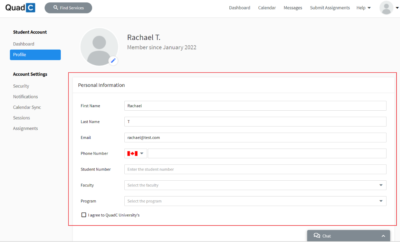Click 'Member since January 2022' text
This screenshot has width=400, height=242.
162,47
